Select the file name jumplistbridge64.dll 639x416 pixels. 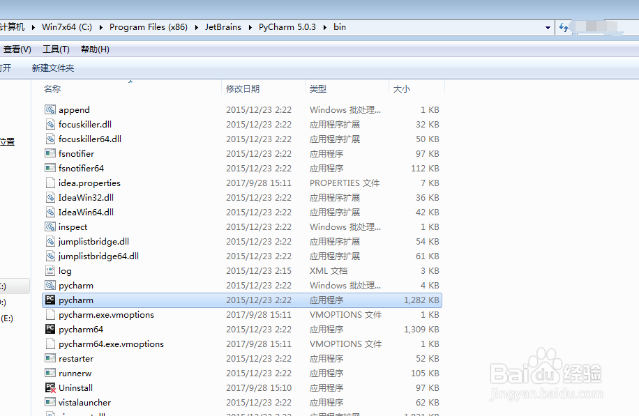point(98,256)
